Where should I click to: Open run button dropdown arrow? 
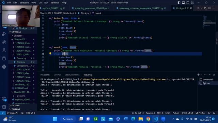pos(201,8)
